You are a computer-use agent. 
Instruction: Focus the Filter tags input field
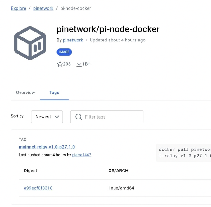[107, 117]
